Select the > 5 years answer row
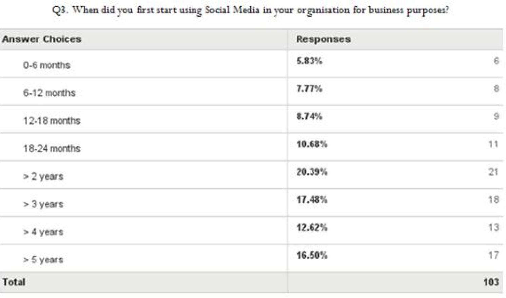This screenshot has width=506, height=298. tap(251, 259)
